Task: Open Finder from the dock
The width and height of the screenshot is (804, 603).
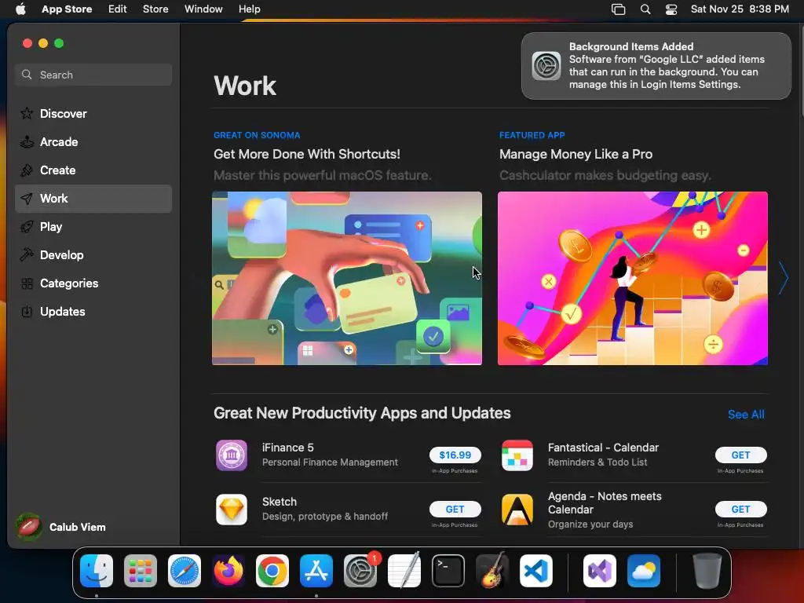Action: 97,570
